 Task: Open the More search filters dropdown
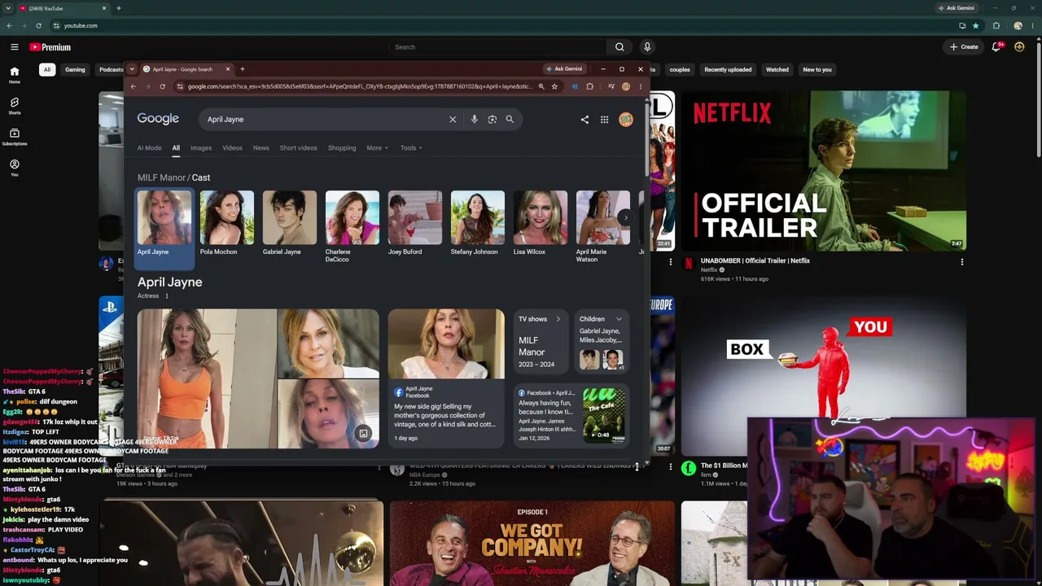(377, 148)
